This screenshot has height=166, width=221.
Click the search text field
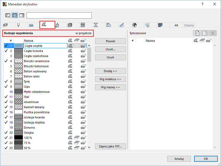pyautogui.click(x=59, y=16)
